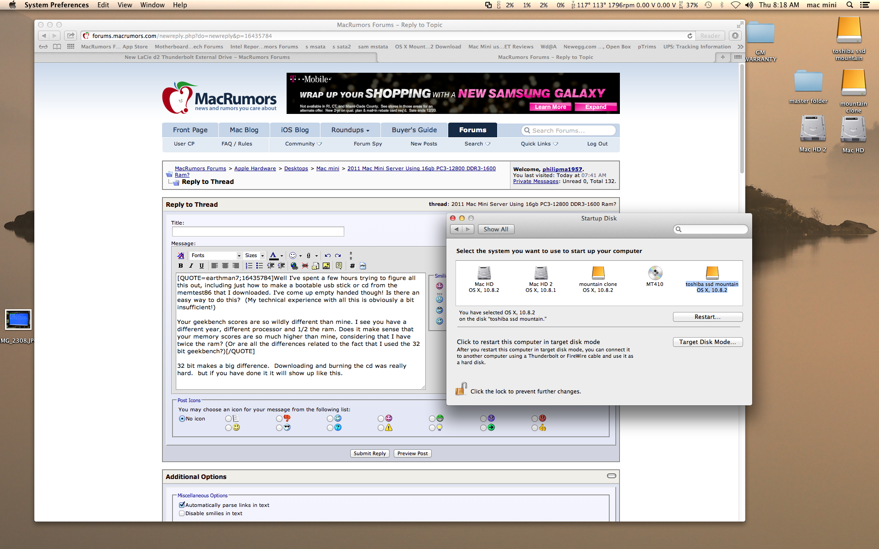Screen dimensions: 879x549
Task: Select MT410 disc in Startup Disk
Action: click(655, 273)
